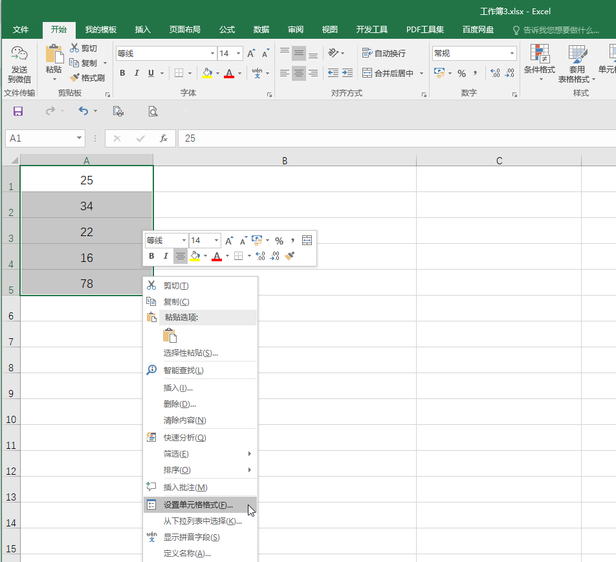This screenshot has width=616, height=562.
Task: Click cell containing 78
Action: [87, 283]
